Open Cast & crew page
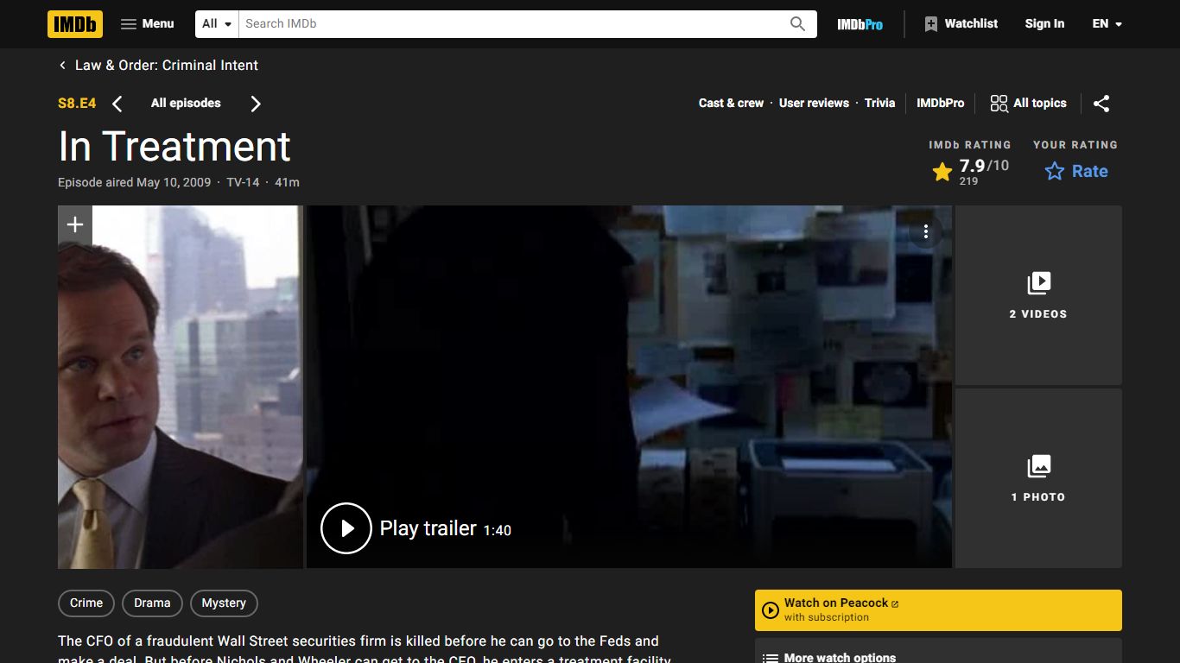Viewport: 1180px width, 663px height. point(731,103)
